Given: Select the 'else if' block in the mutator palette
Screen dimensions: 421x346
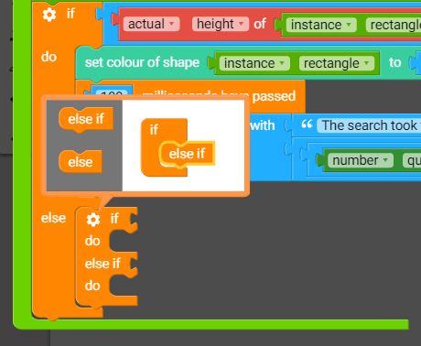Looking at the screenshot, I should tap(86, 120).
